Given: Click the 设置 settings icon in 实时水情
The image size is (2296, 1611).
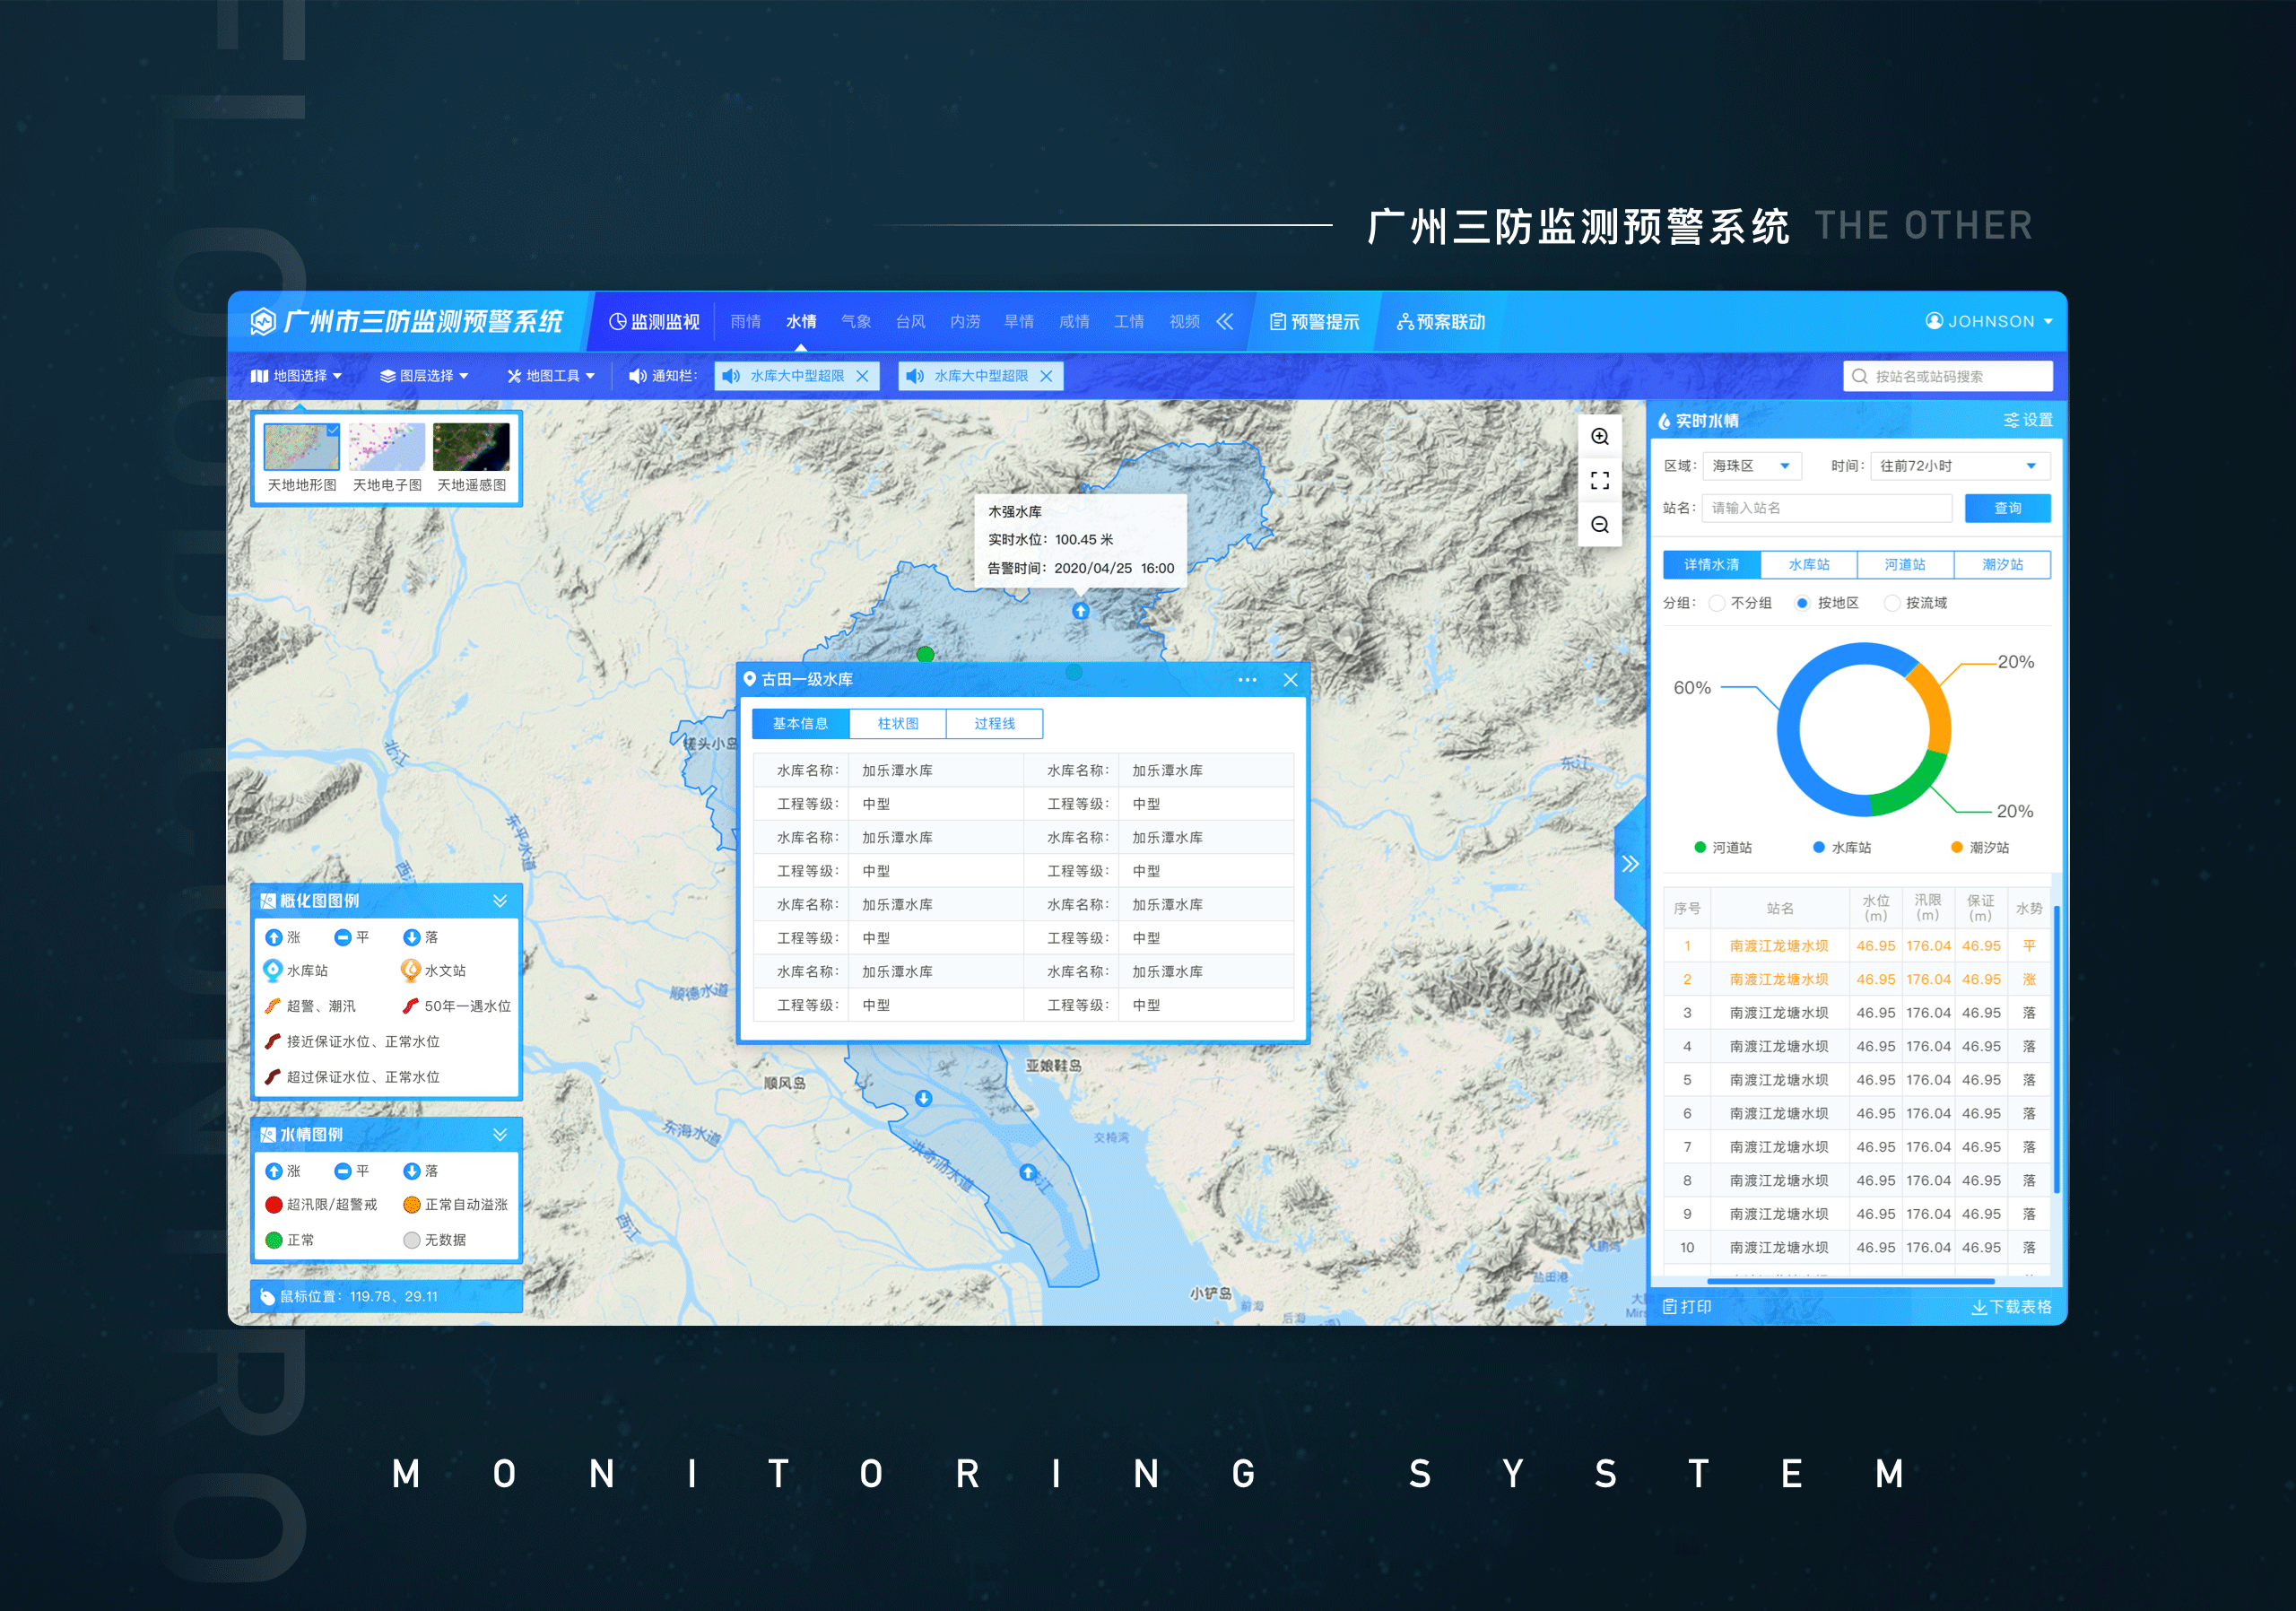Looking at the screenshot, I should point(2011,420).
